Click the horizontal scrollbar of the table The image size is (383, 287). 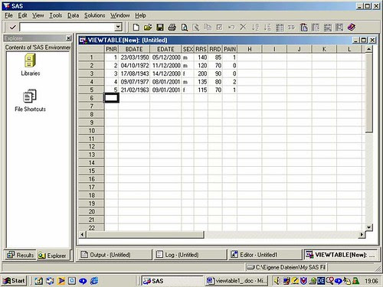click(x=221, y=234)
